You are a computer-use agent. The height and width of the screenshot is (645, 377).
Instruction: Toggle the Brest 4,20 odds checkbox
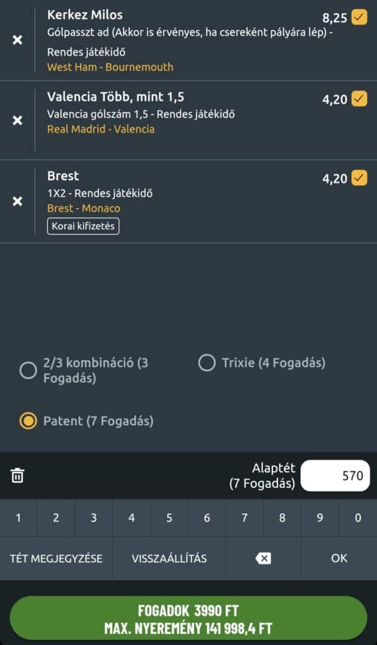(359, 178)
